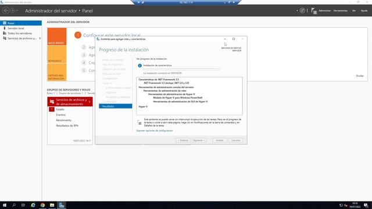Open the Herramientas menu
The image size is (372, 209).
point(341,10)
